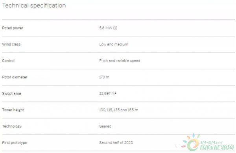Screen dimensions: 236x153
Task: Click Pitch and variable speed text
Action: (x=120, y=61)
